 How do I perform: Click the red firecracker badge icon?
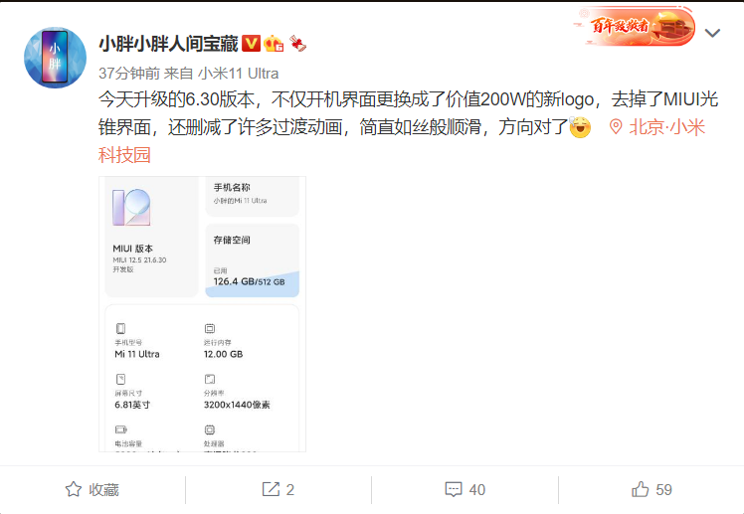pyautogui.click(x=298, y=44)
